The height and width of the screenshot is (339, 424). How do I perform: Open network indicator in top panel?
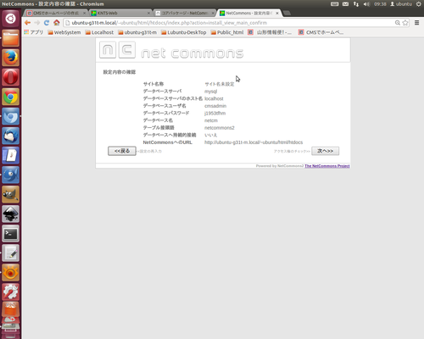[x=356, y=4]
